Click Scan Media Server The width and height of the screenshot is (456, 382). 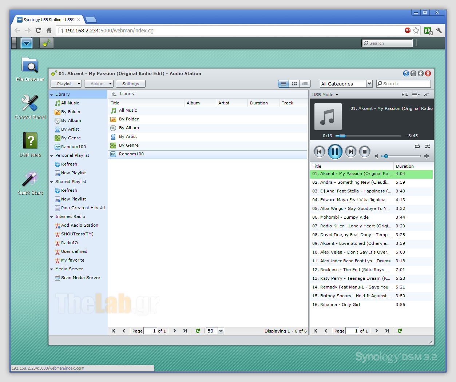[81, 278]
